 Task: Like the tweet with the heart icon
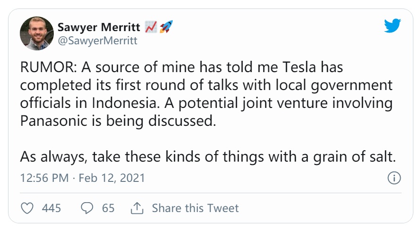click(x=29, y=208)
